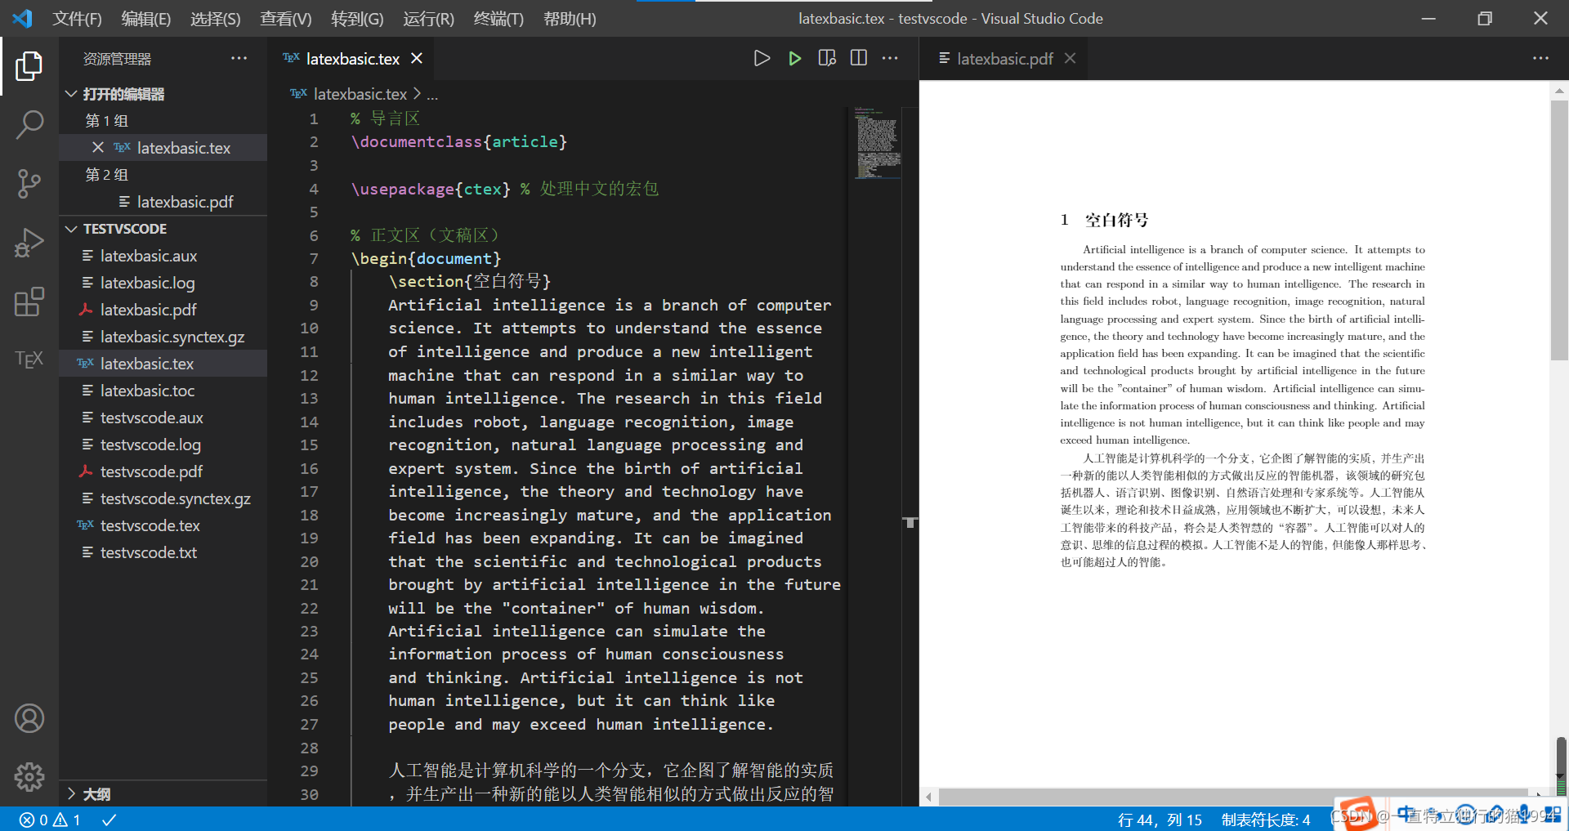The image size is (1569, 831).
Task: Expand the 大纲 outline section
Action: pos(71,793)
